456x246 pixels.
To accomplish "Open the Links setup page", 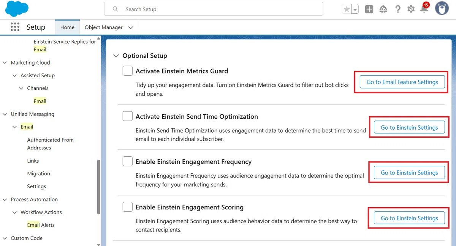I will click(x=33, y=161).
